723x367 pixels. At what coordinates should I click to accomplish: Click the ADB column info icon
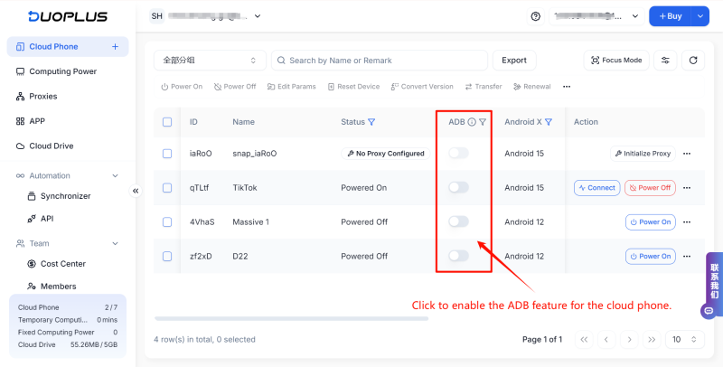[472, 122]
